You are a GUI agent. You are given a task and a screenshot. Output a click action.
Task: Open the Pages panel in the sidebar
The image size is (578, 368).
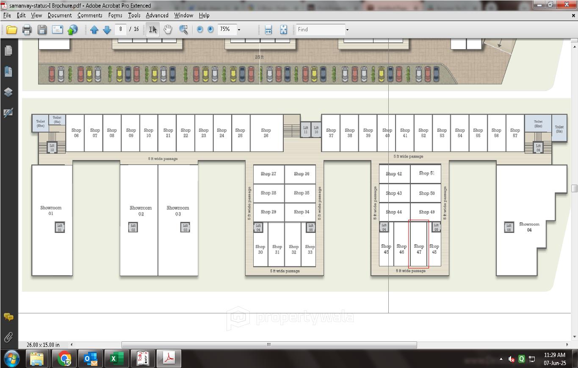click(x=8, y=50)
